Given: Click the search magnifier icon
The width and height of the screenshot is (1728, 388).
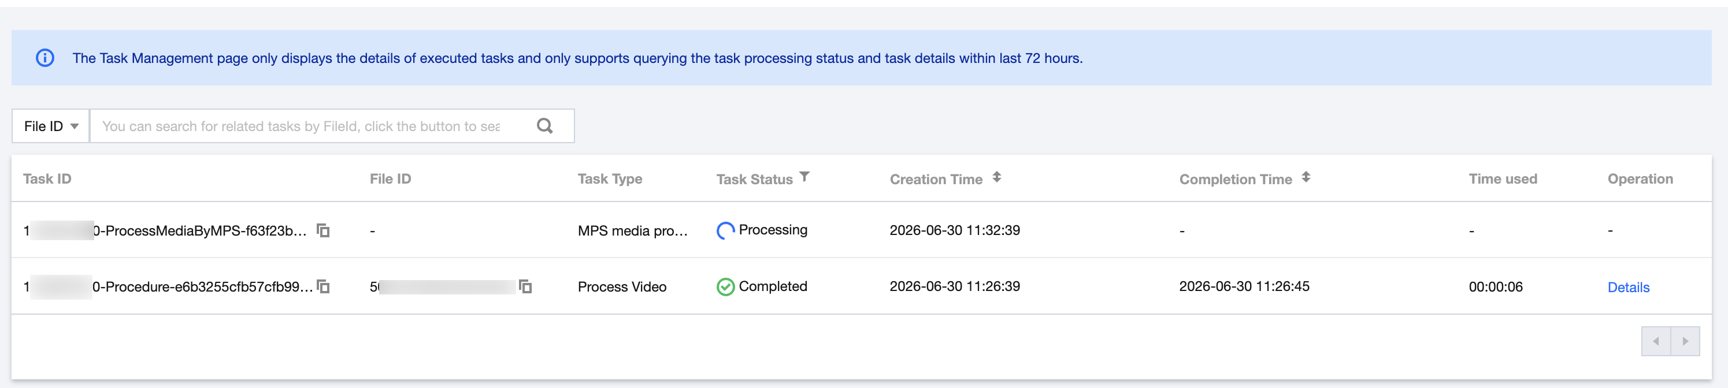Looking at the screenshot, I should (544, 126).
